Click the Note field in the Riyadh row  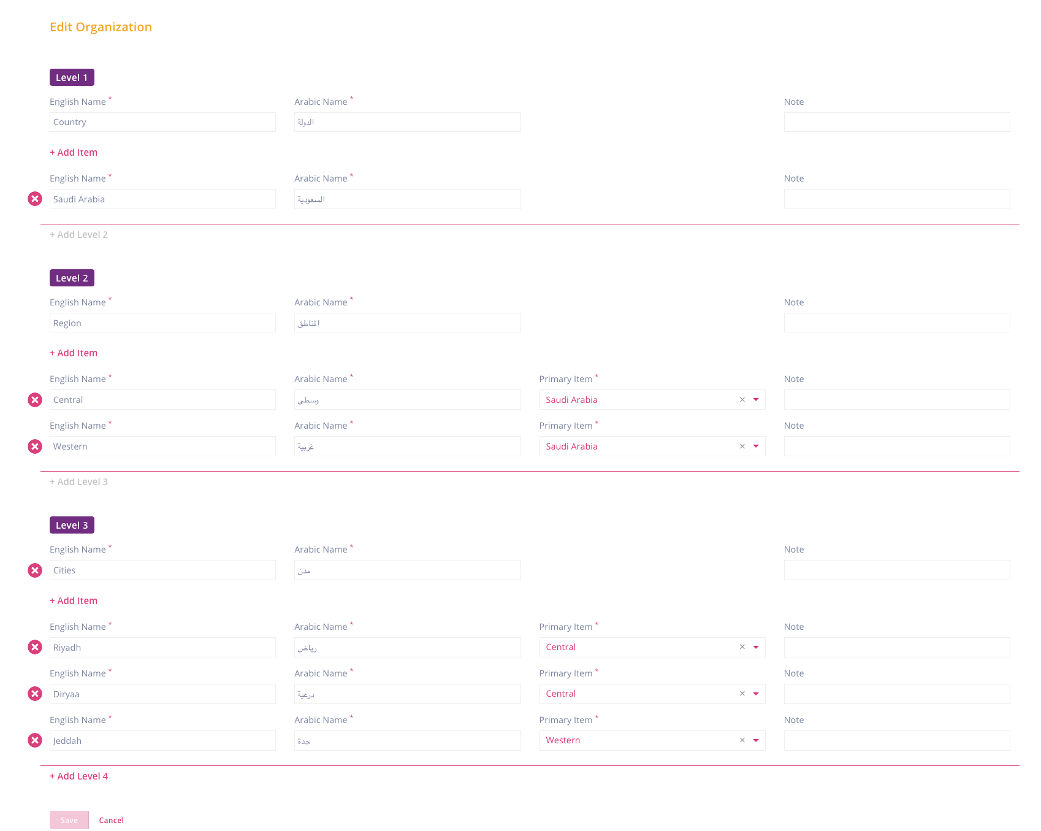[x=897, y=647]
